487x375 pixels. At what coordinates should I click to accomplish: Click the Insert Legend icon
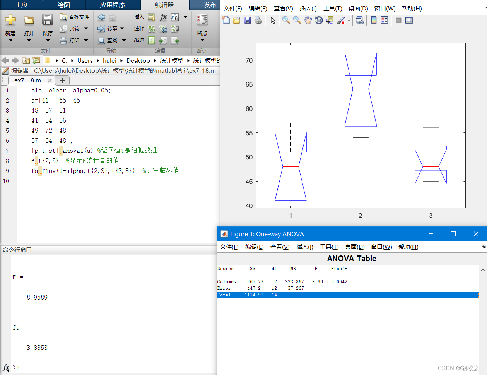(384, 20)
